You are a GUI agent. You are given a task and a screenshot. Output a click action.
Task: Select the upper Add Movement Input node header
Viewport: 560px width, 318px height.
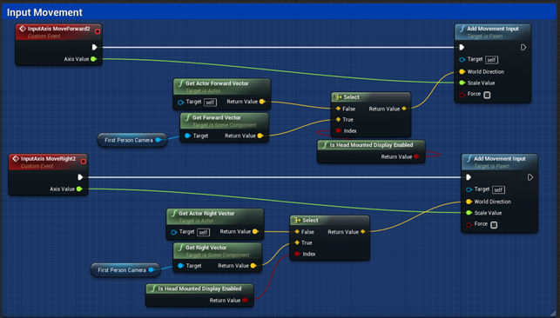click(492, 32)
